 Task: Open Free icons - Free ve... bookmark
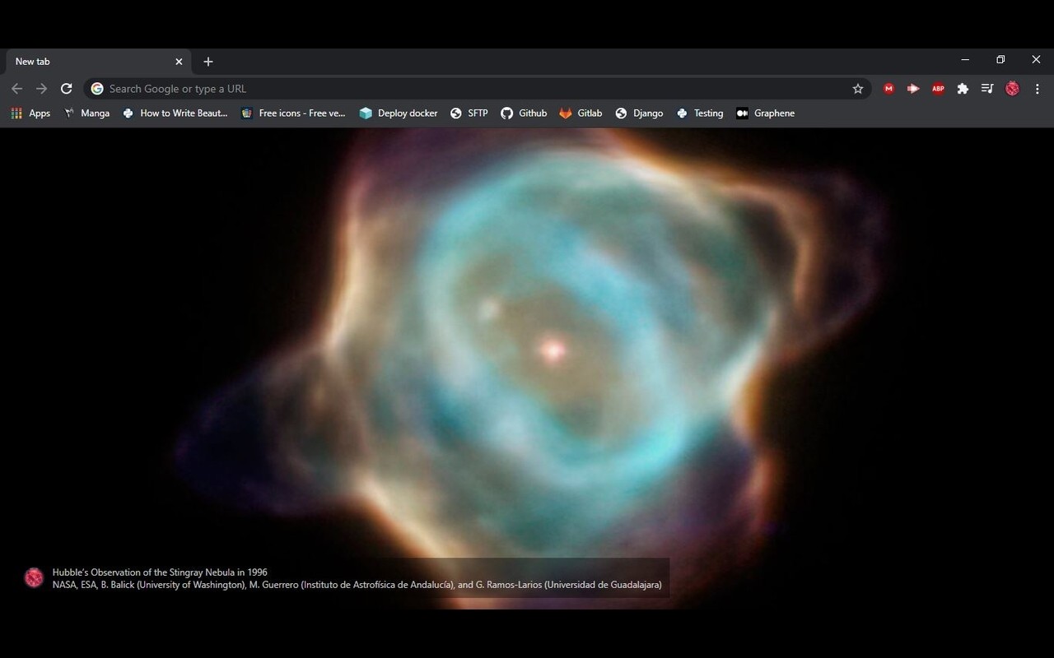293,114
